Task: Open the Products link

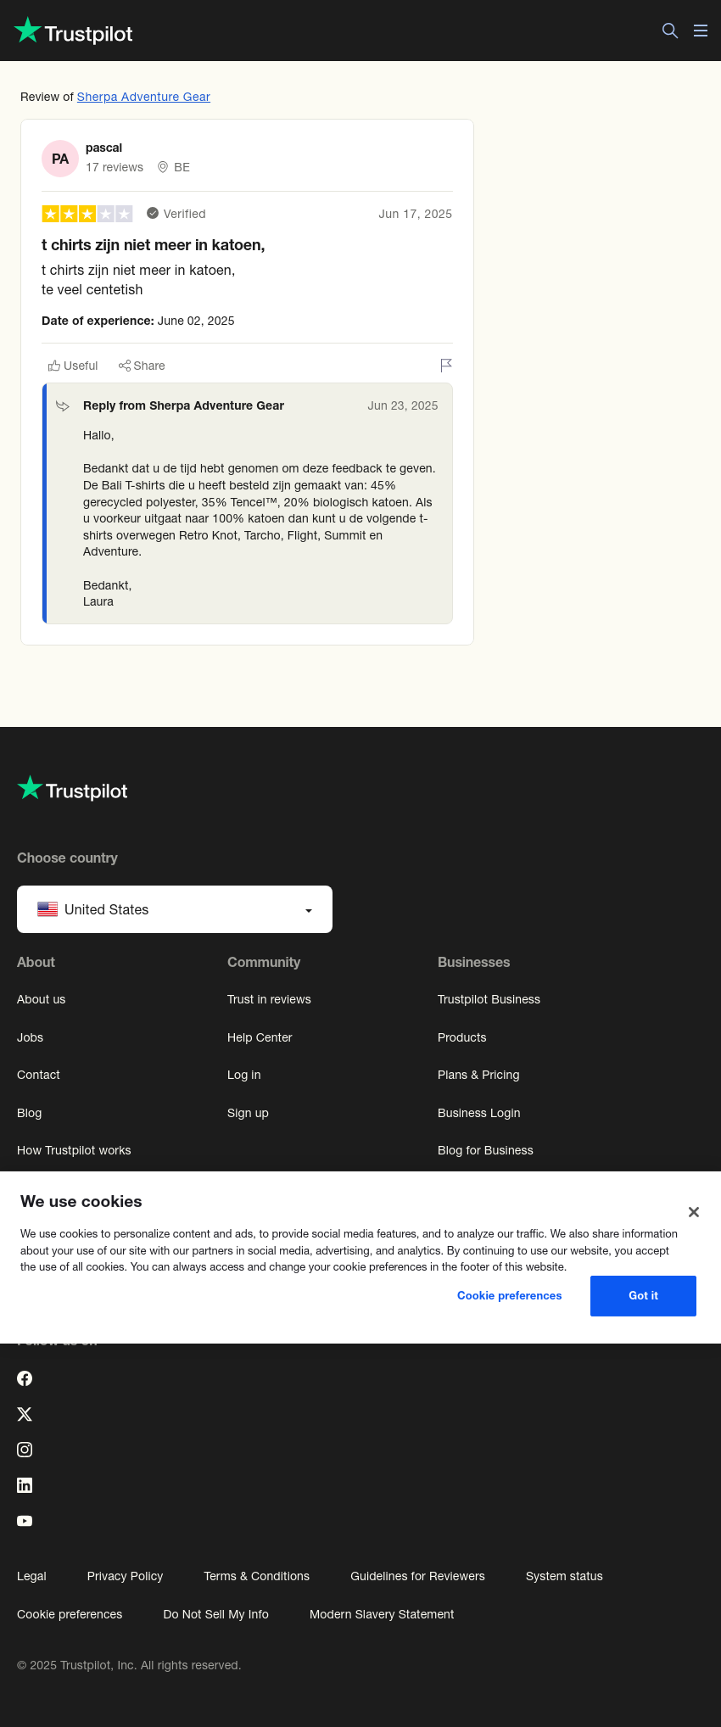Action: 462,1037
